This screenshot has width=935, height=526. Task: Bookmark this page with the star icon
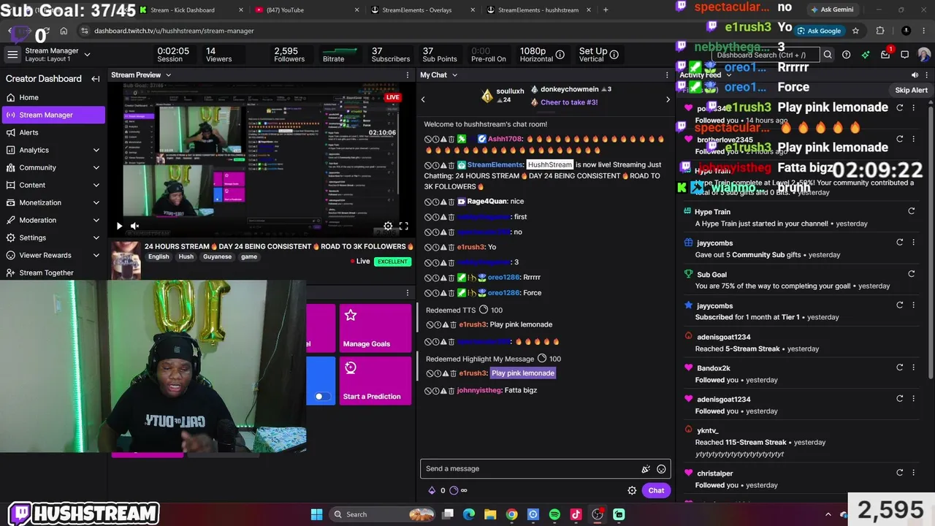click(855, 31)
